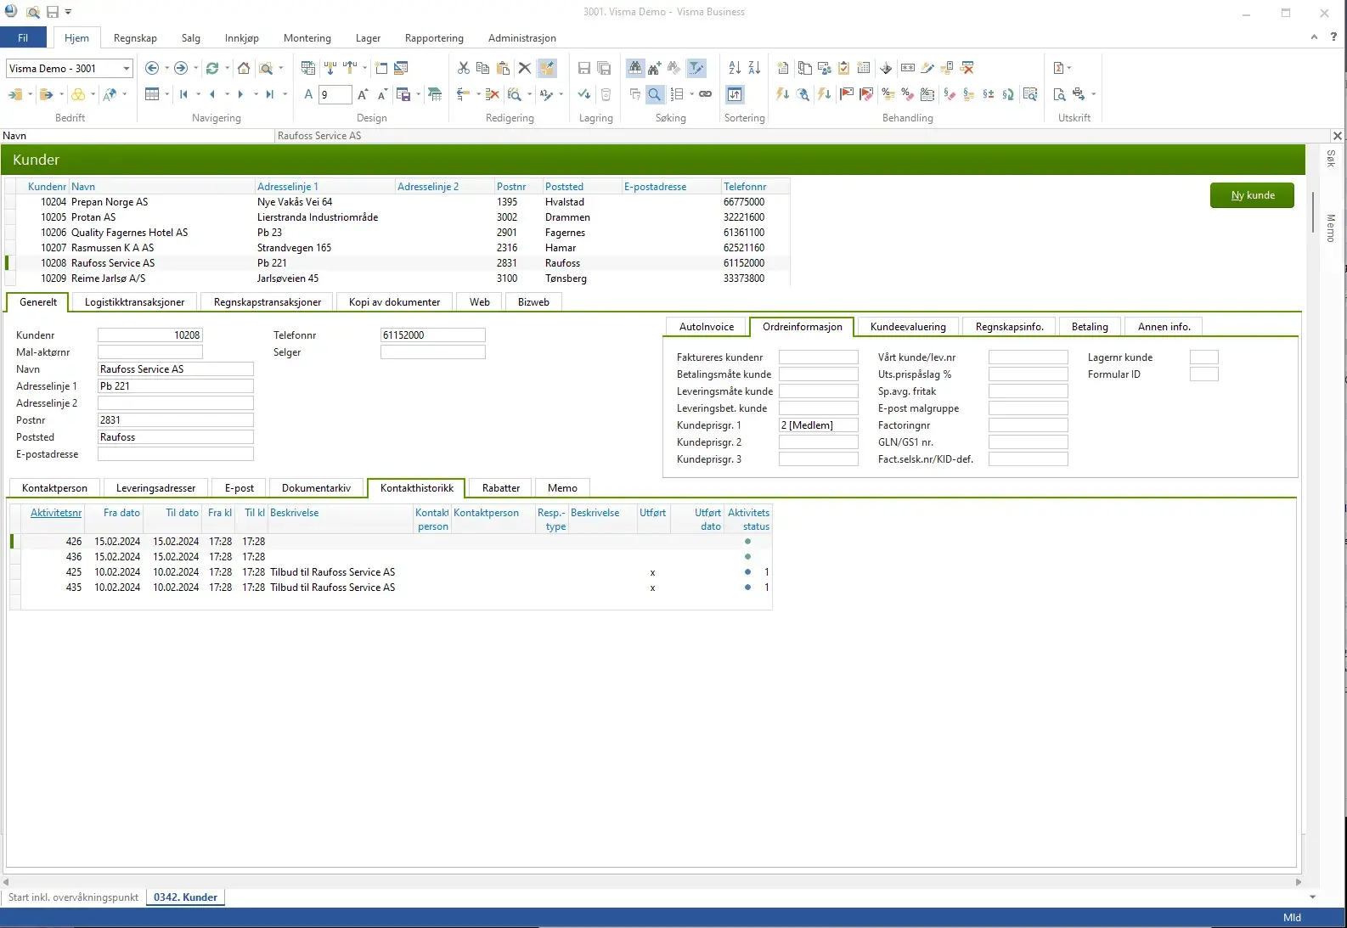The width and height of the screenshot is (1347, 928).
Task: Click the delete X icon in Redigering
Action: coord(525,68)
